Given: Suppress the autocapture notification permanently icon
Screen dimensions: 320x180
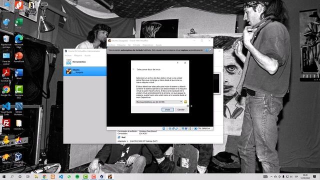Looking at the screenshot, I should 209,50.
